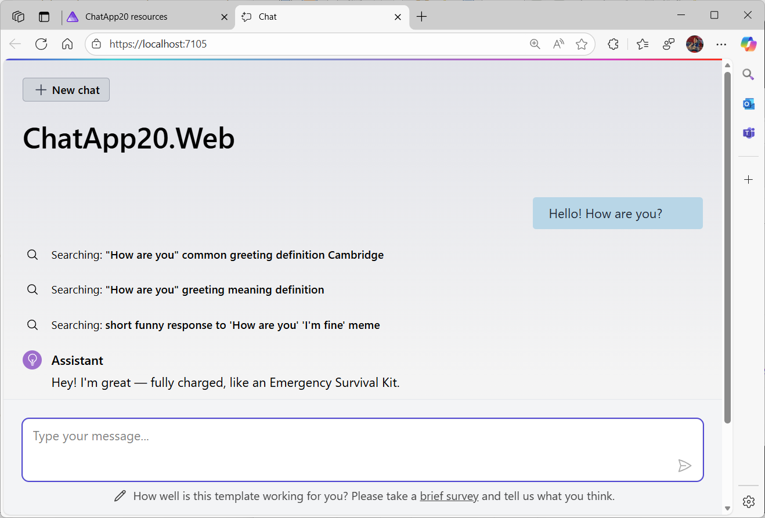Image resolution: width=765 pixels, height=518 pixels.
Task: Open Copilot from the browser toolbar
Action: [x=748, y=44]
